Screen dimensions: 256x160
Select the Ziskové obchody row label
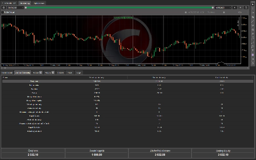[34, 108]
